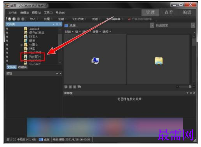Switch to 编辑 mode tab
201x147 pixels.
click(187, 12)
